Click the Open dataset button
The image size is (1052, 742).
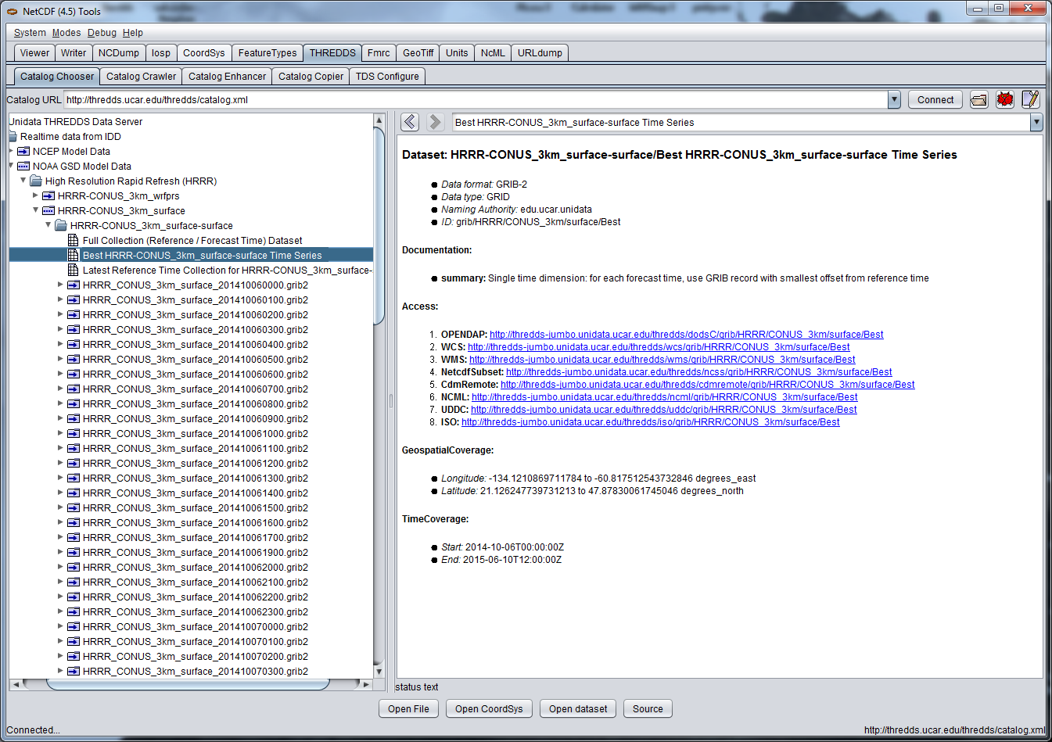point(578,709)
